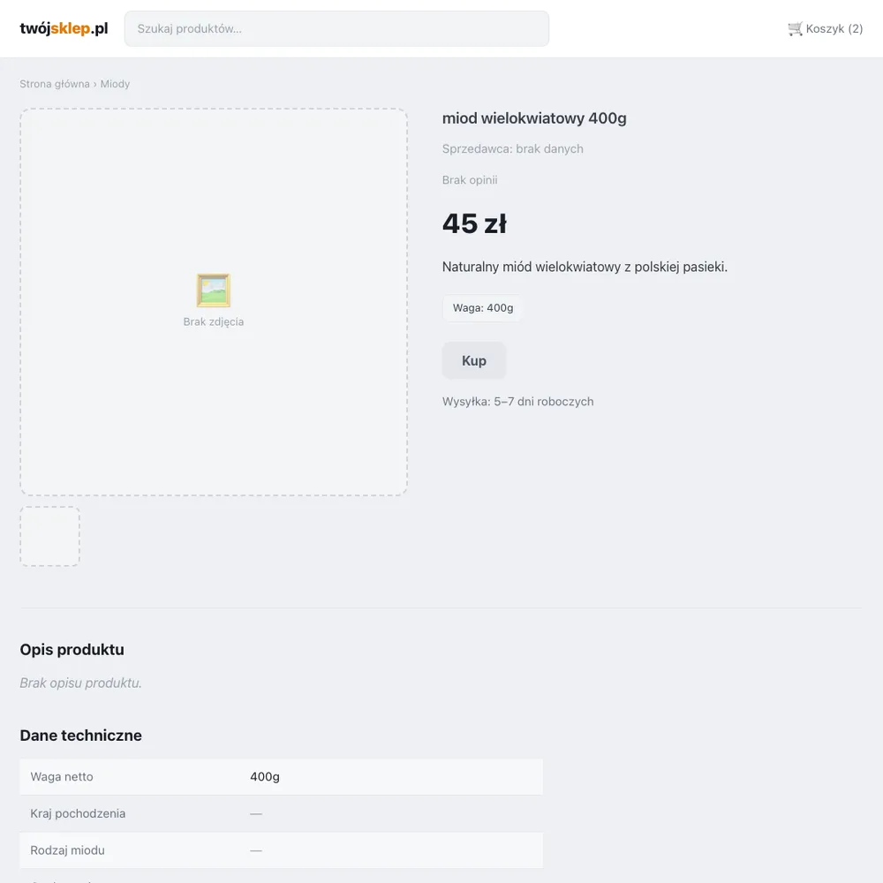Screen dimensions: 883x883
Task: Select the 'Rodzaj miodu' table label
Action: [x=68, y=850]
